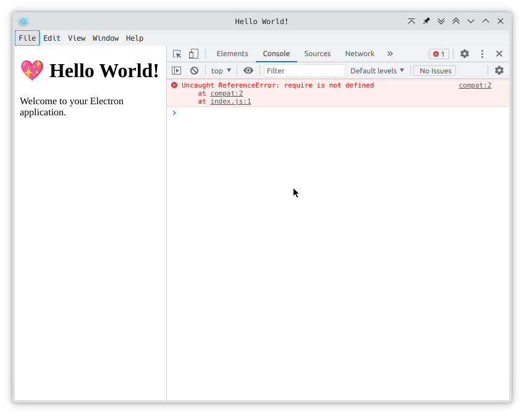Screen dimensions: 524x415
Task: Switch to the Elements tab
Action: pyautogui.click(x=232, y=54)
